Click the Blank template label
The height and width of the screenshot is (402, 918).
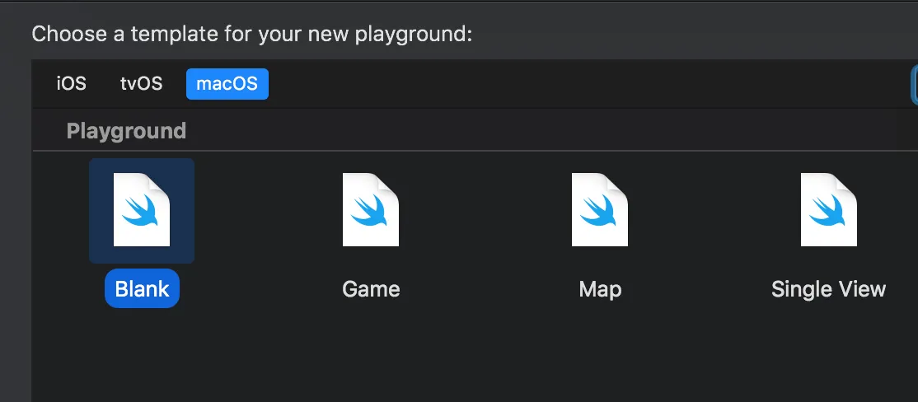coord(143,288)
